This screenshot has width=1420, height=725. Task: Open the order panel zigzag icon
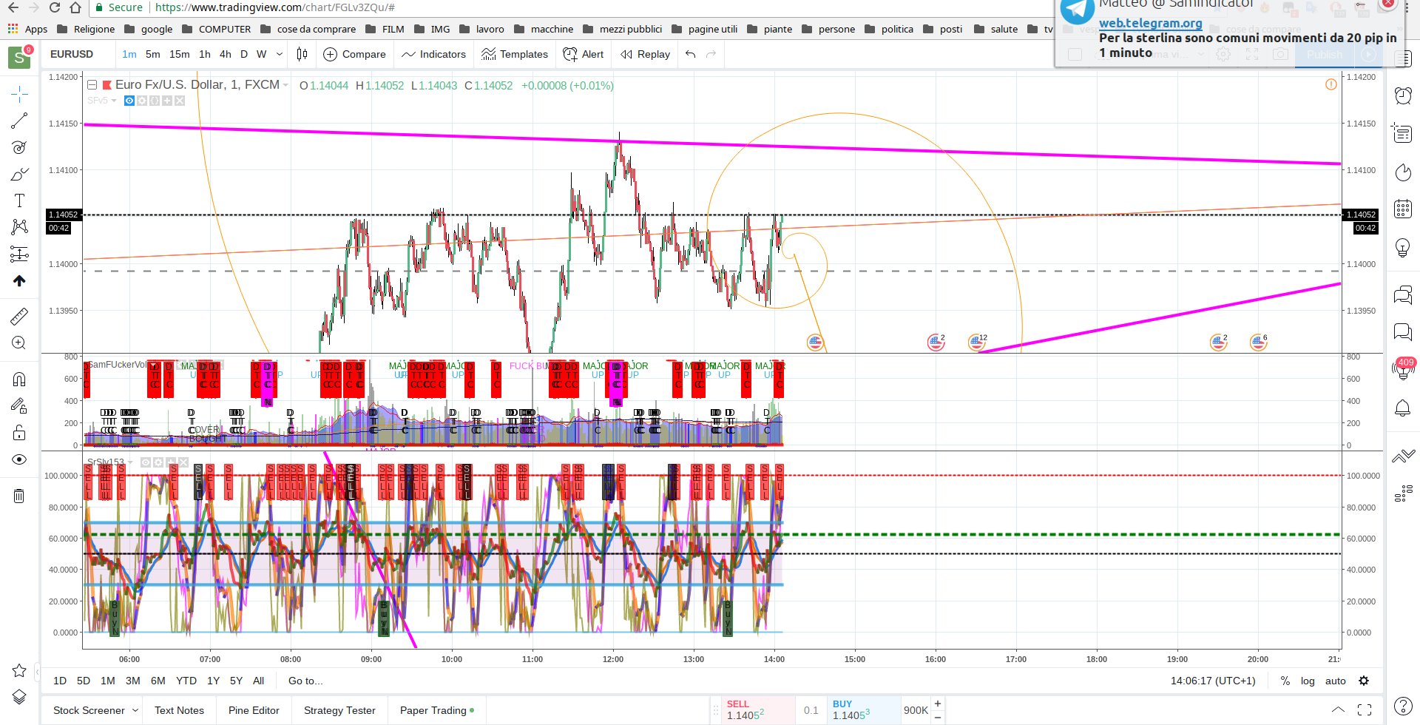click(1403, 456)
